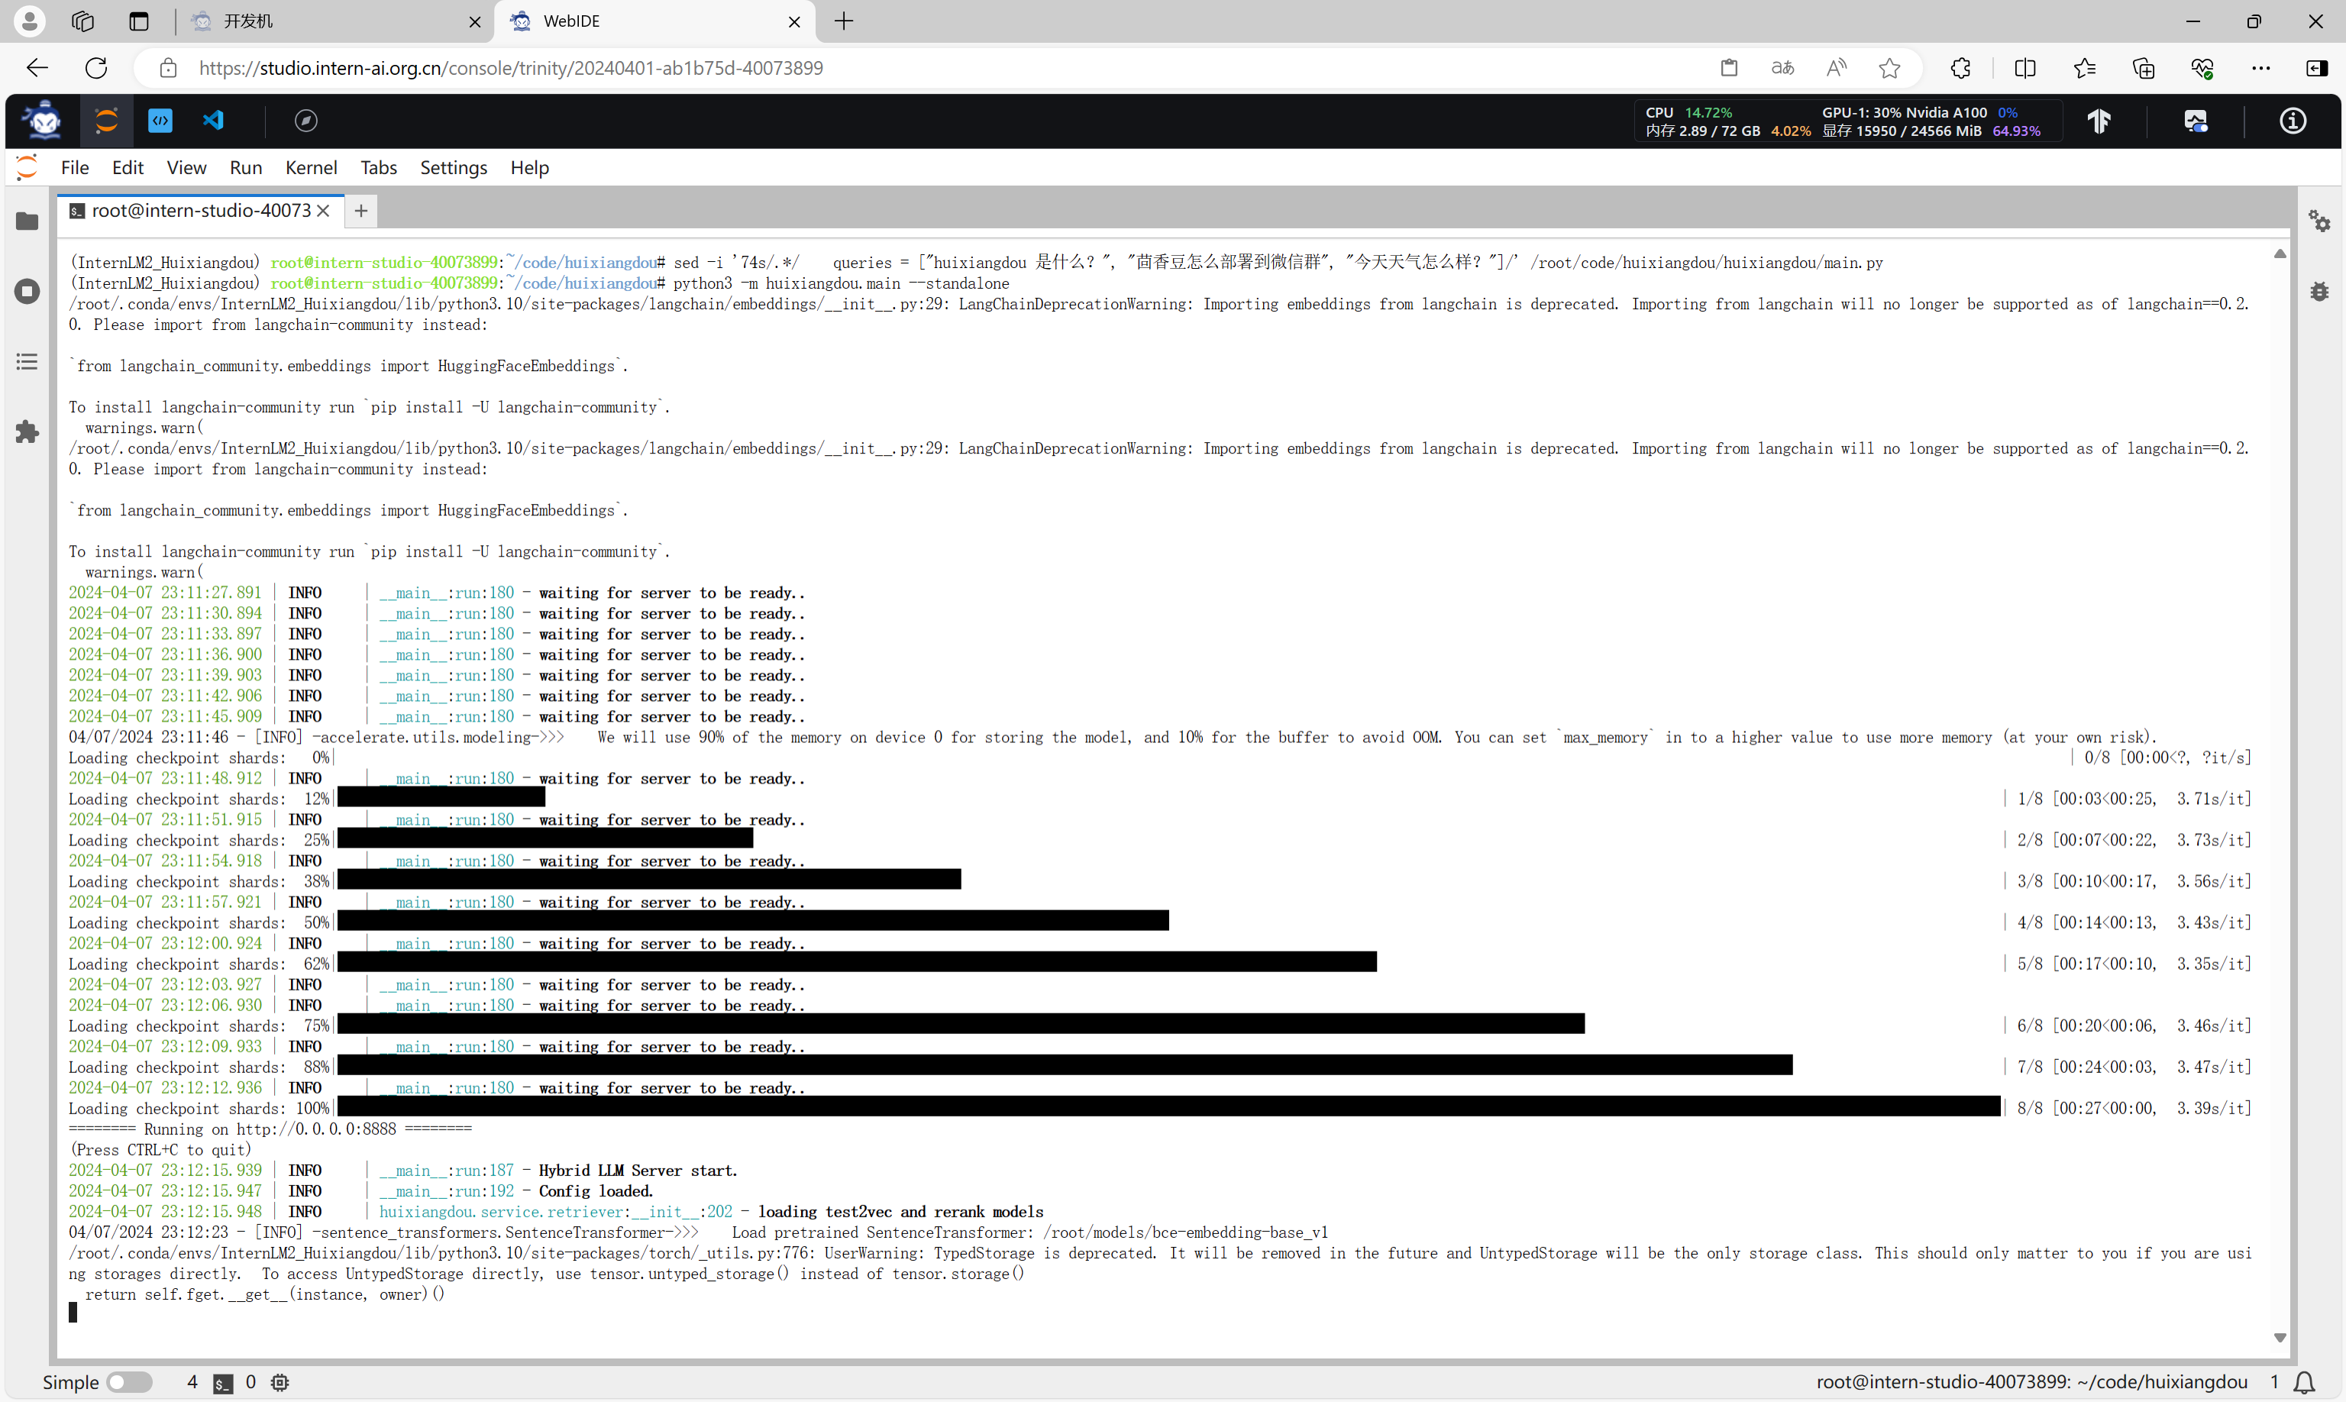The height and width of the screenshot is (1402, 2346).
Task: Click the kernel chip icon in status bar
Action: (x=280, y=1382)
